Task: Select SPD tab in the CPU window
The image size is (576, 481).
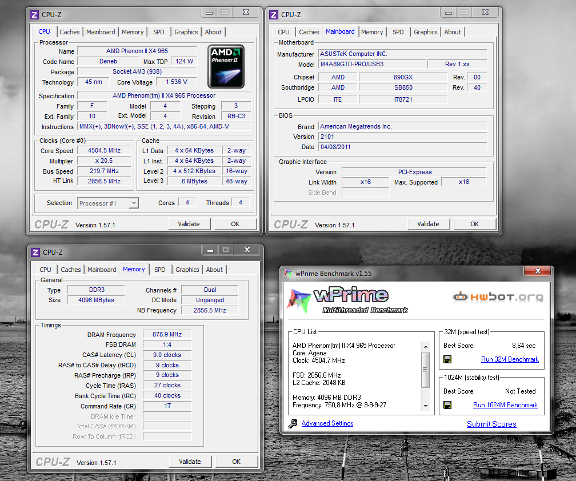Action: (x=159, y=32)
